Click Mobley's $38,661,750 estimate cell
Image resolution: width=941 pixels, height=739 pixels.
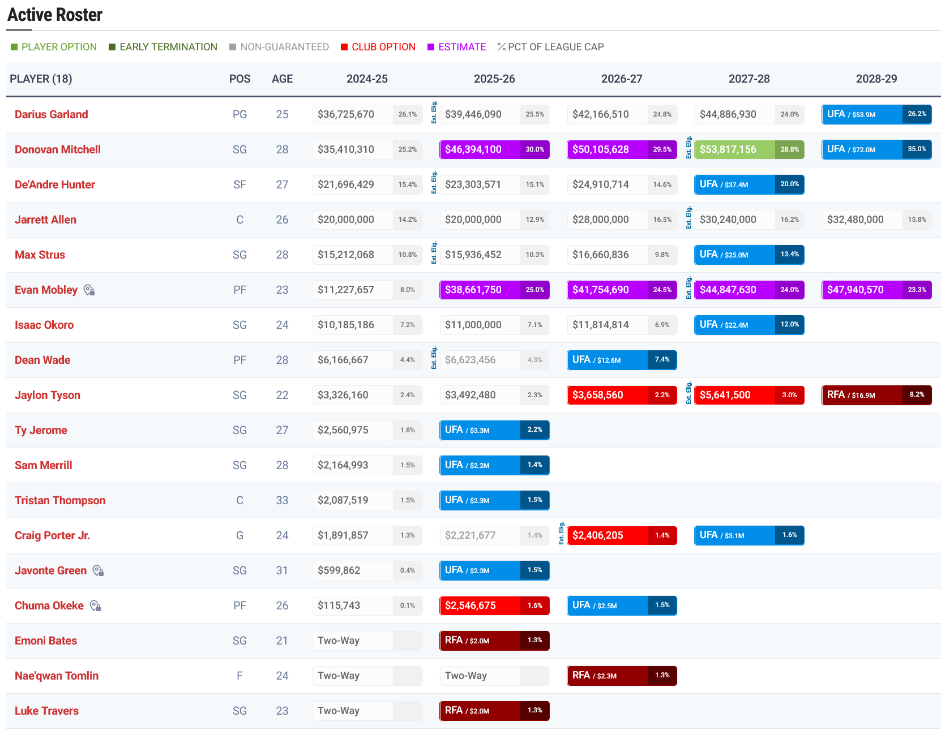click(x=494, y=290)
